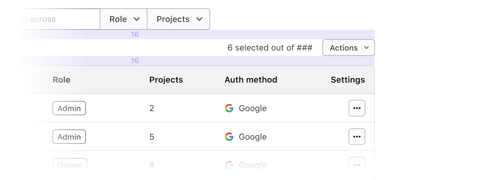Open the Role filter dropdown
The height and width of the screenshot is (180, 499).
pyautogui.click(x=124, y=19)
